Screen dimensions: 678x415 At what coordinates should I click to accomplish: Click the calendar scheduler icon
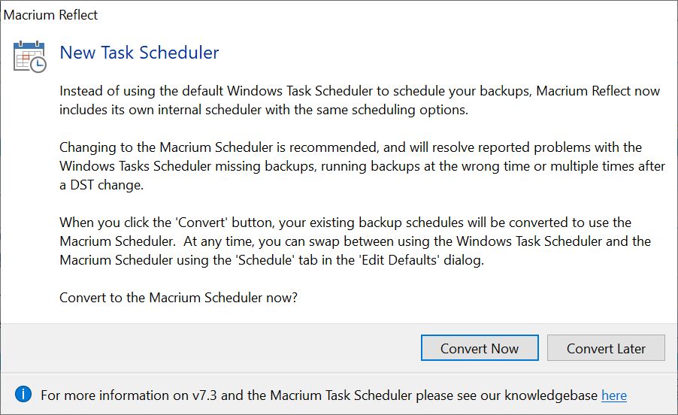click(x=29, y=56)
